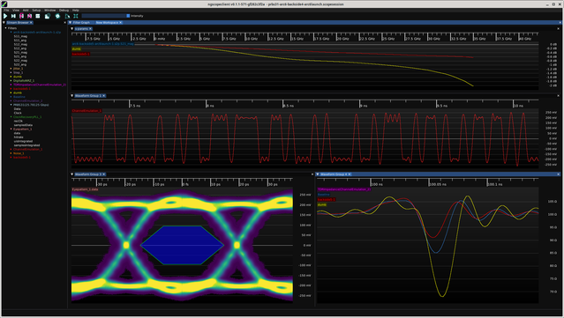Click the first pink trigger icon after the single trigger icon
Screen dimensions: 564x318
point(21,16)
